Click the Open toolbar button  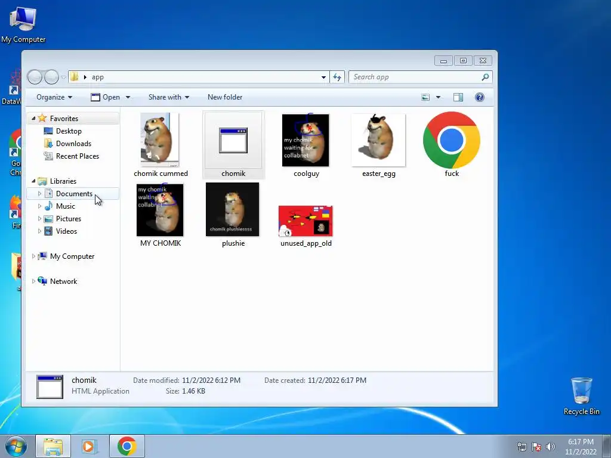pos(106,97)
